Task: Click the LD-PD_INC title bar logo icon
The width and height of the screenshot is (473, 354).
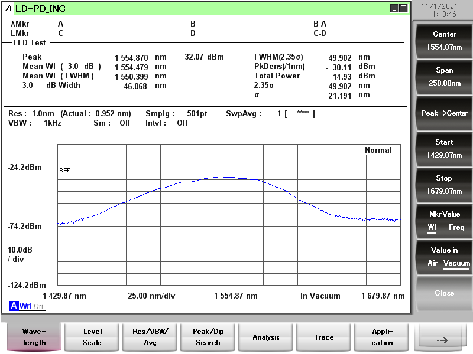Action: coord(8,8)
